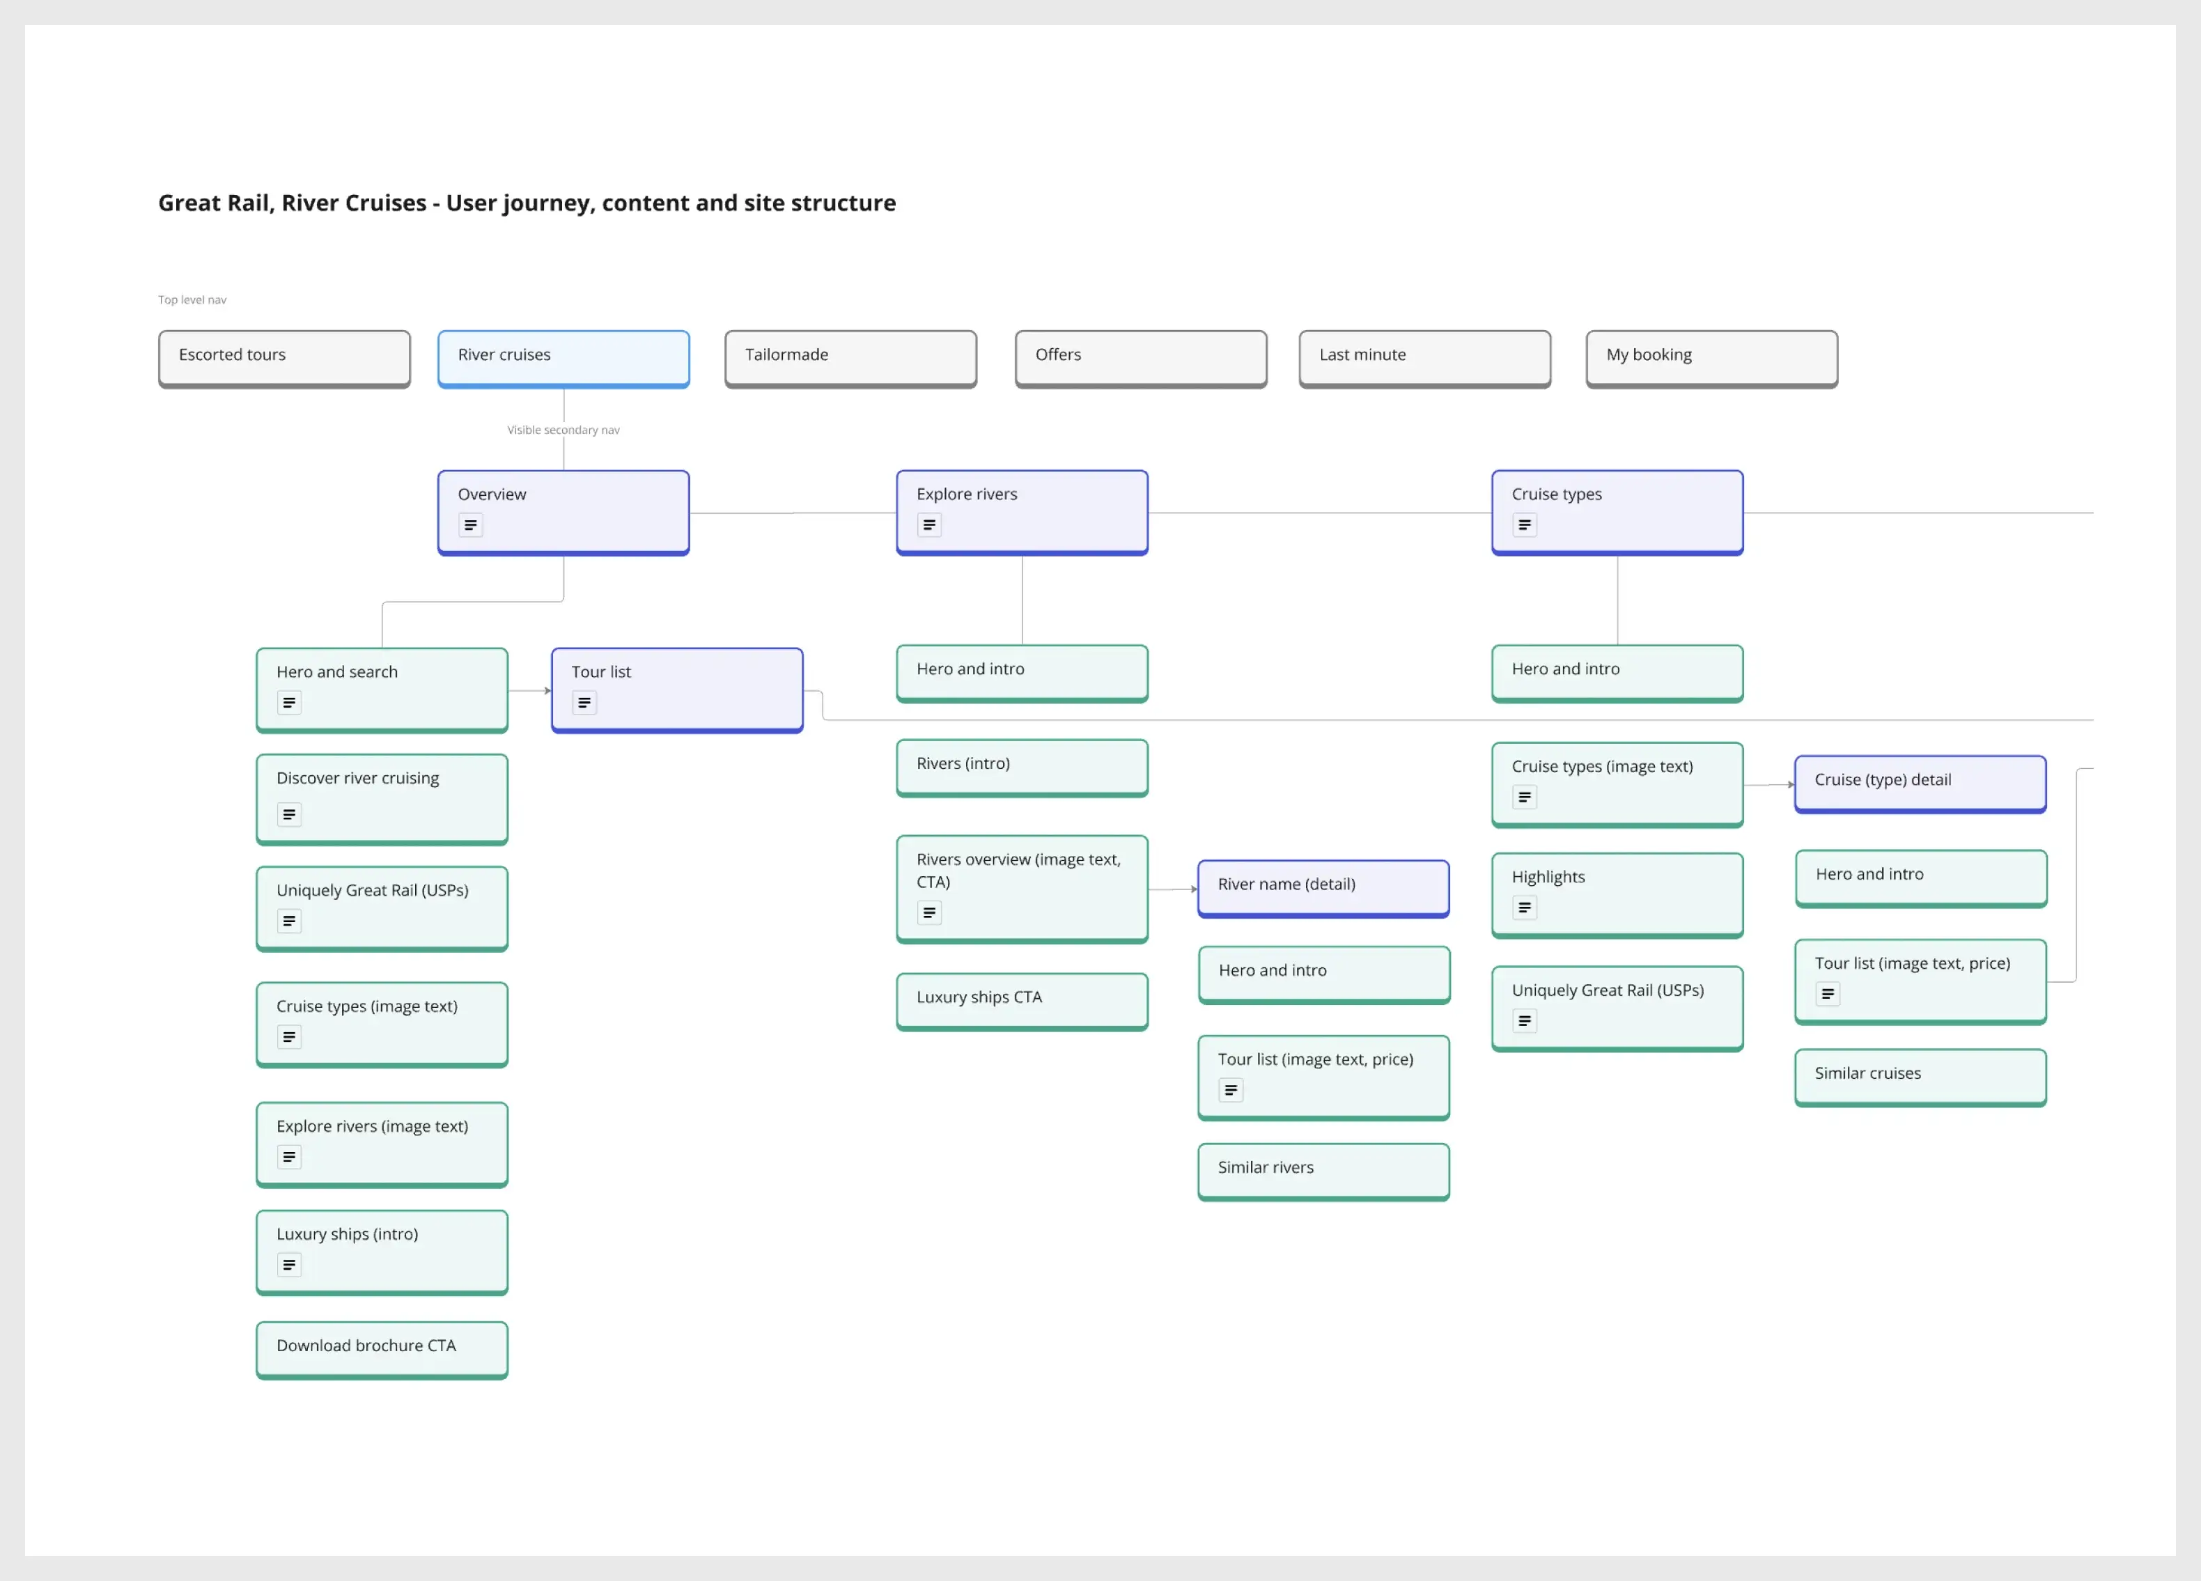Open the note icon on Tour list card
The width and height of the screenshot is (2201, 1581).
[x=584, y=703]
